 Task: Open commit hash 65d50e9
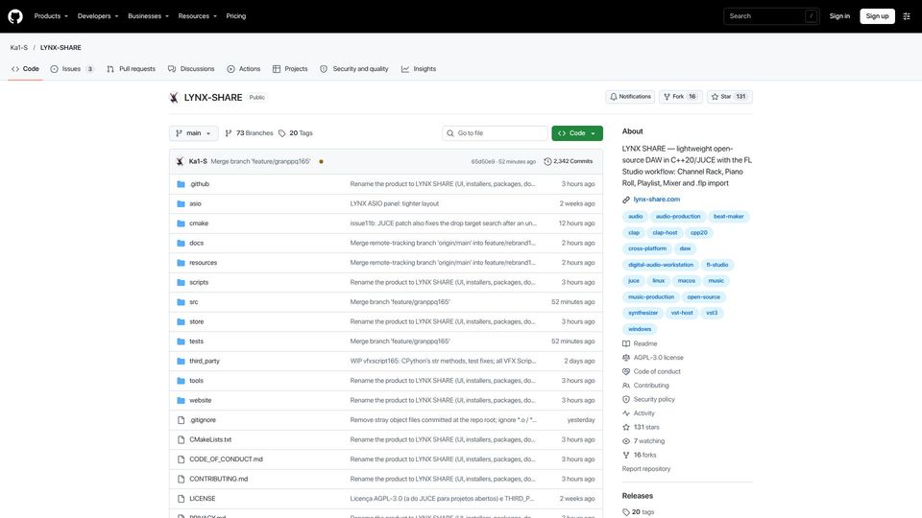coord(483,161)
